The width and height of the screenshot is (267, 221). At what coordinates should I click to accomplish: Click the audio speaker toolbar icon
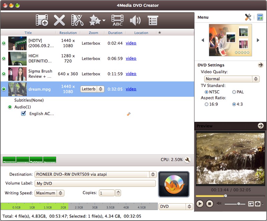click(x=135, y=20)
